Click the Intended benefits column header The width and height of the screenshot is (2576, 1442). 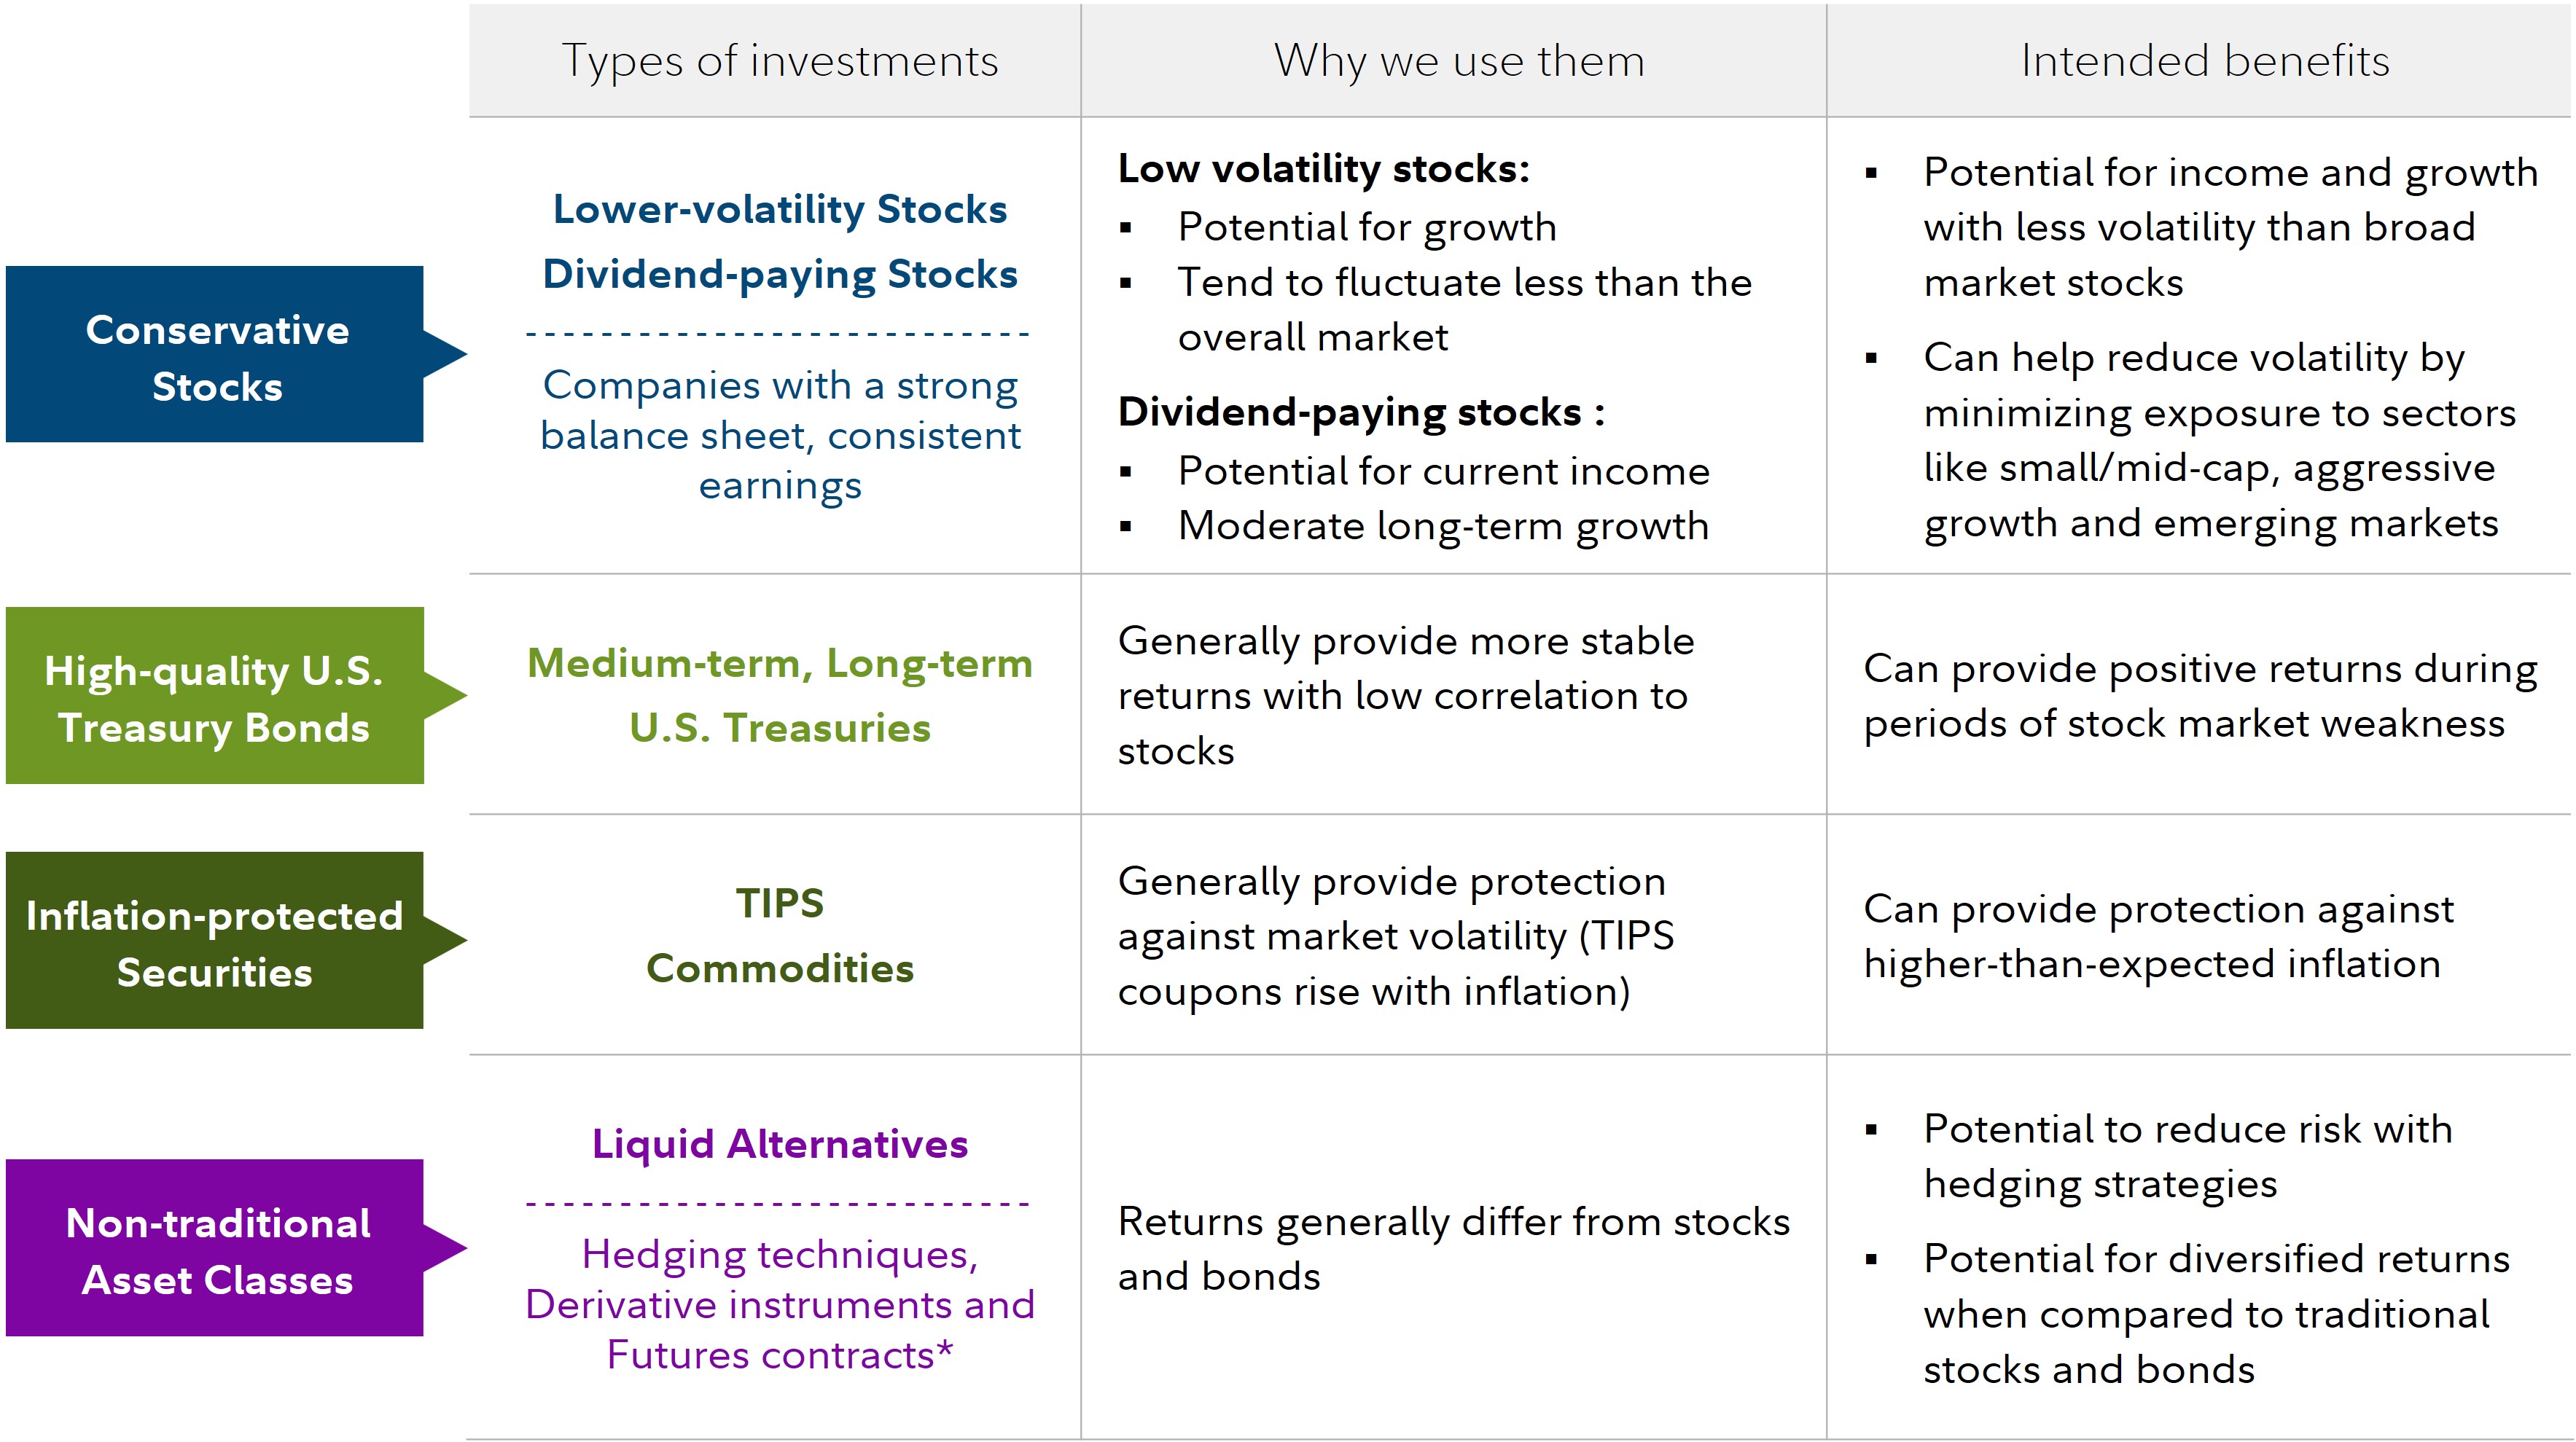tap(2204, 61)
